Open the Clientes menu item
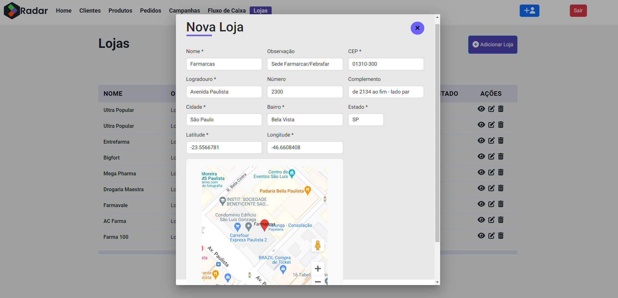Viewport: 618px width, 298px height. click(90, 10)
